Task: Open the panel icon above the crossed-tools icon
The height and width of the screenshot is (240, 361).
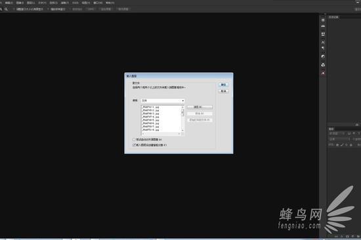Action: 323,65
